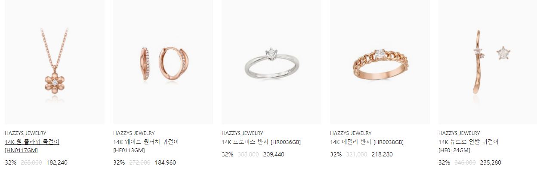The image size is (537, 177).
Task: Click the 14K 뉴트로 언발 귀걸이 title
Action: coord(468,146)
